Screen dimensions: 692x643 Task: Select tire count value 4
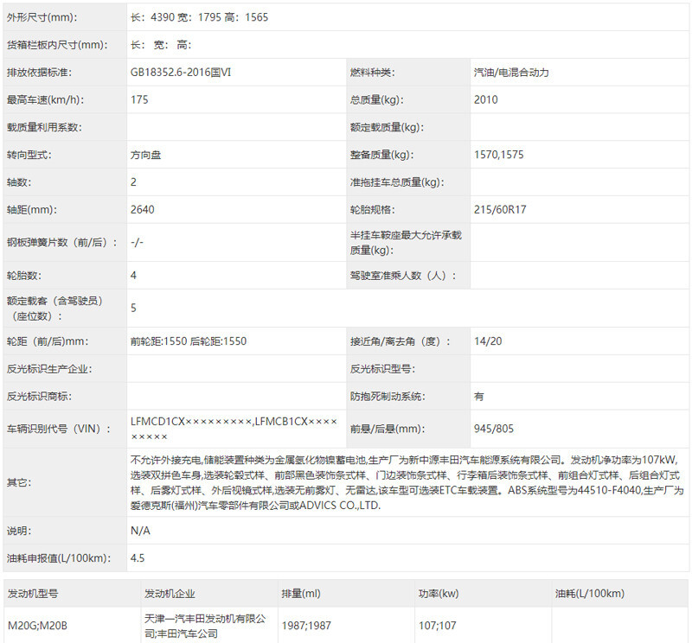click(x=133, y=276)
